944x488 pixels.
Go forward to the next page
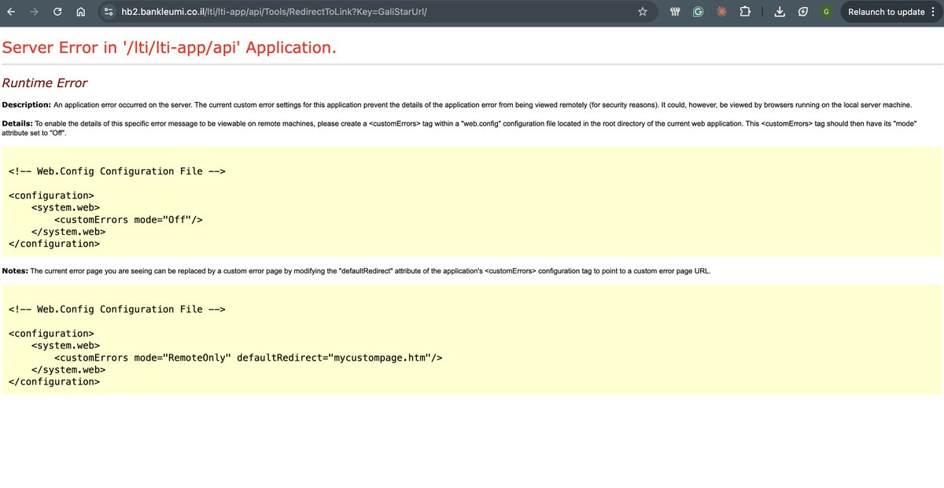33,12
